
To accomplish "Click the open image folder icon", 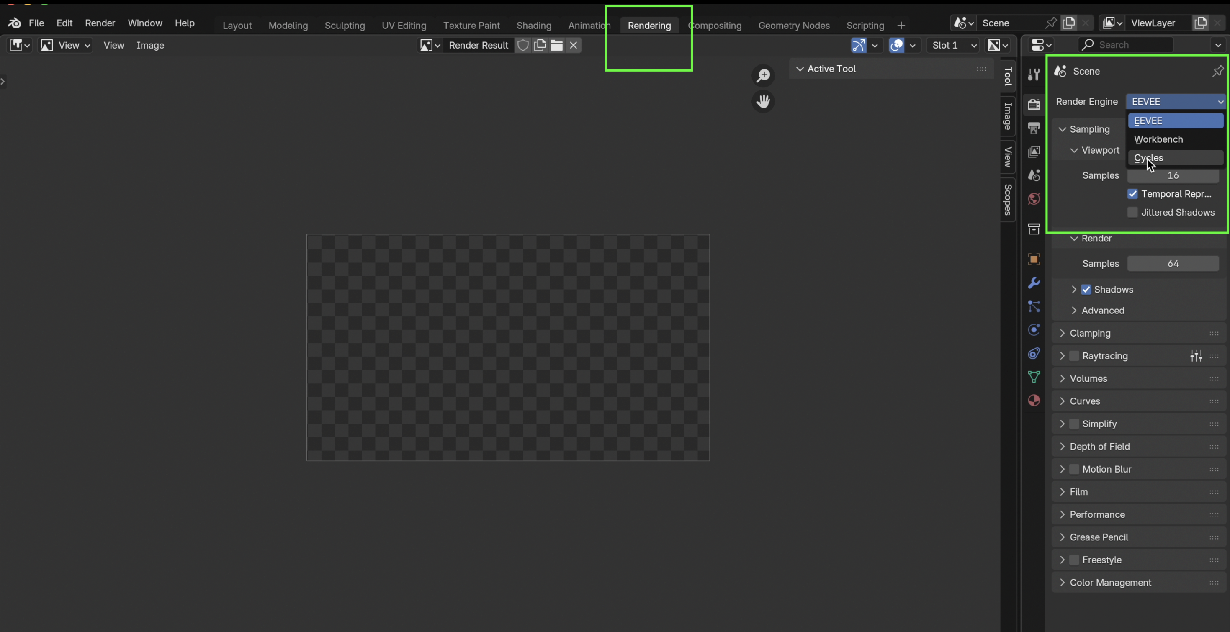I will (x=556, y=45).
